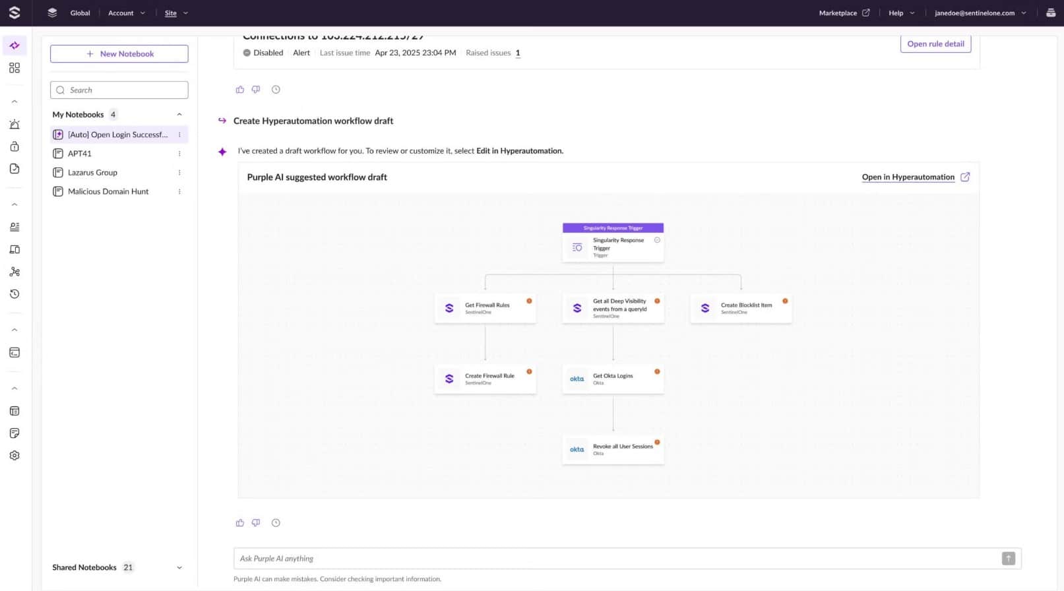Open options menu for Lazarus Group notebook
1064x591 pixels.
(179, 173)
